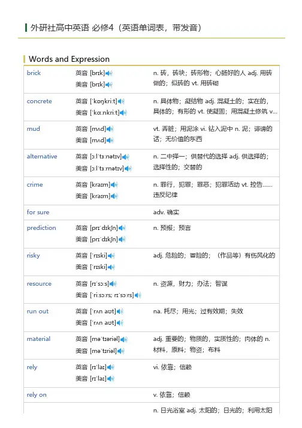Play British pronunciation audio for risky
This screenshot has width=302, height=428.
[x=111, y=256]
